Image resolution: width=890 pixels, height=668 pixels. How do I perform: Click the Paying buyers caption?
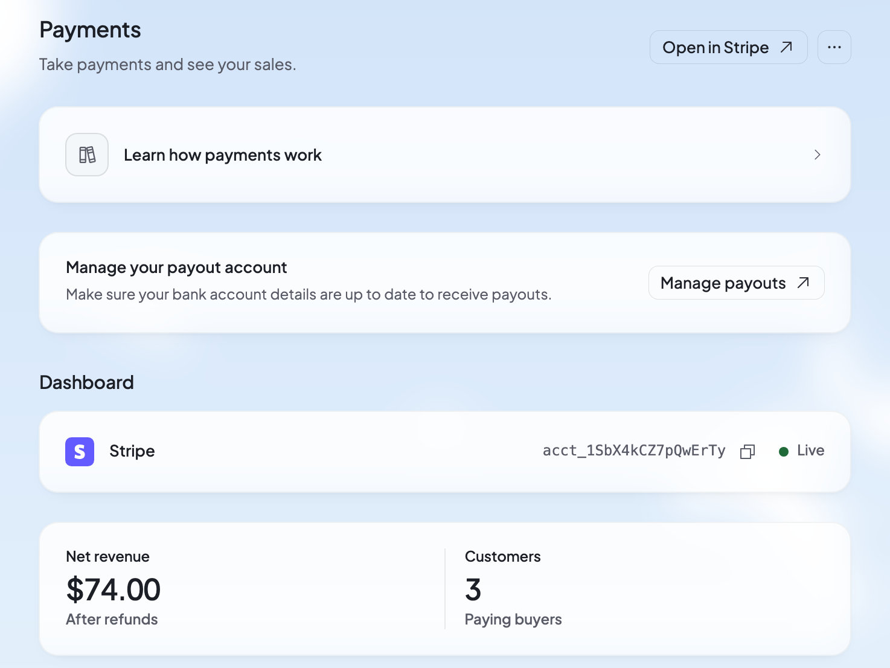coord(513,619)
